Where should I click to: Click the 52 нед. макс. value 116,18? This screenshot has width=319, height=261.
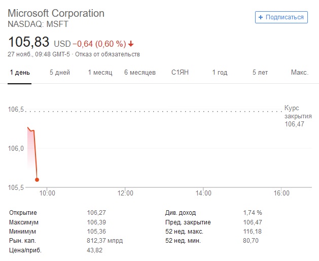click(252, 231)
